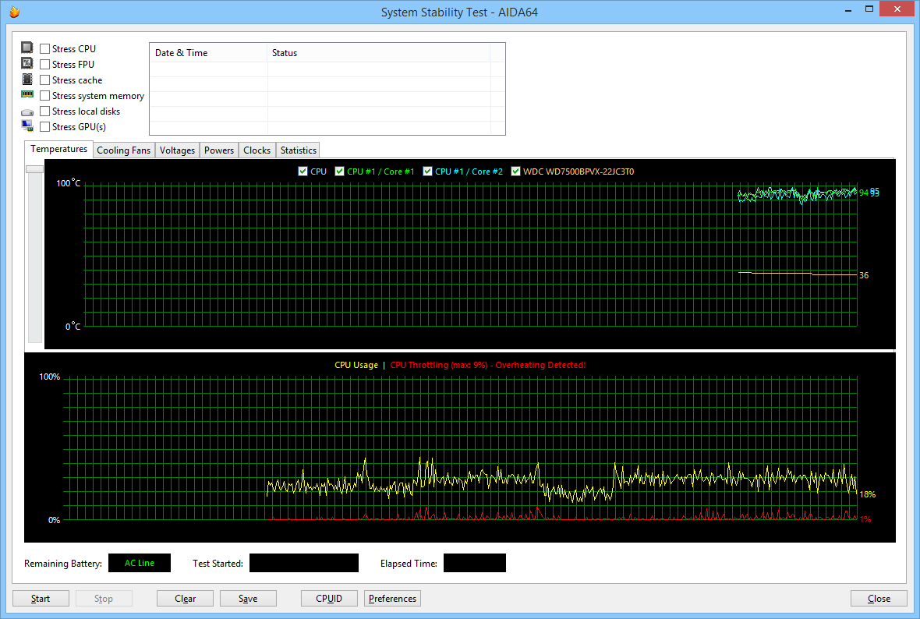Click the 18% CPU usage value
Viewport: 920px width, 619px height.
tap(868, 494)
